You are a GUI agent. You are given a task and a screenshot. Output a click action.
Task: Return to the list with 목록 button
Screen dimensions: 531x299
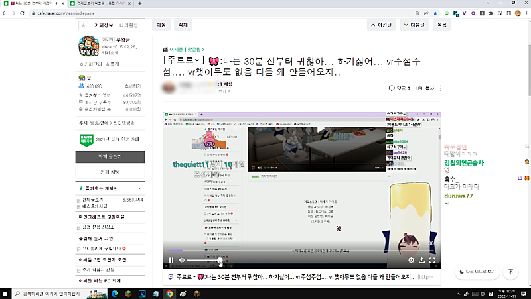441,25
